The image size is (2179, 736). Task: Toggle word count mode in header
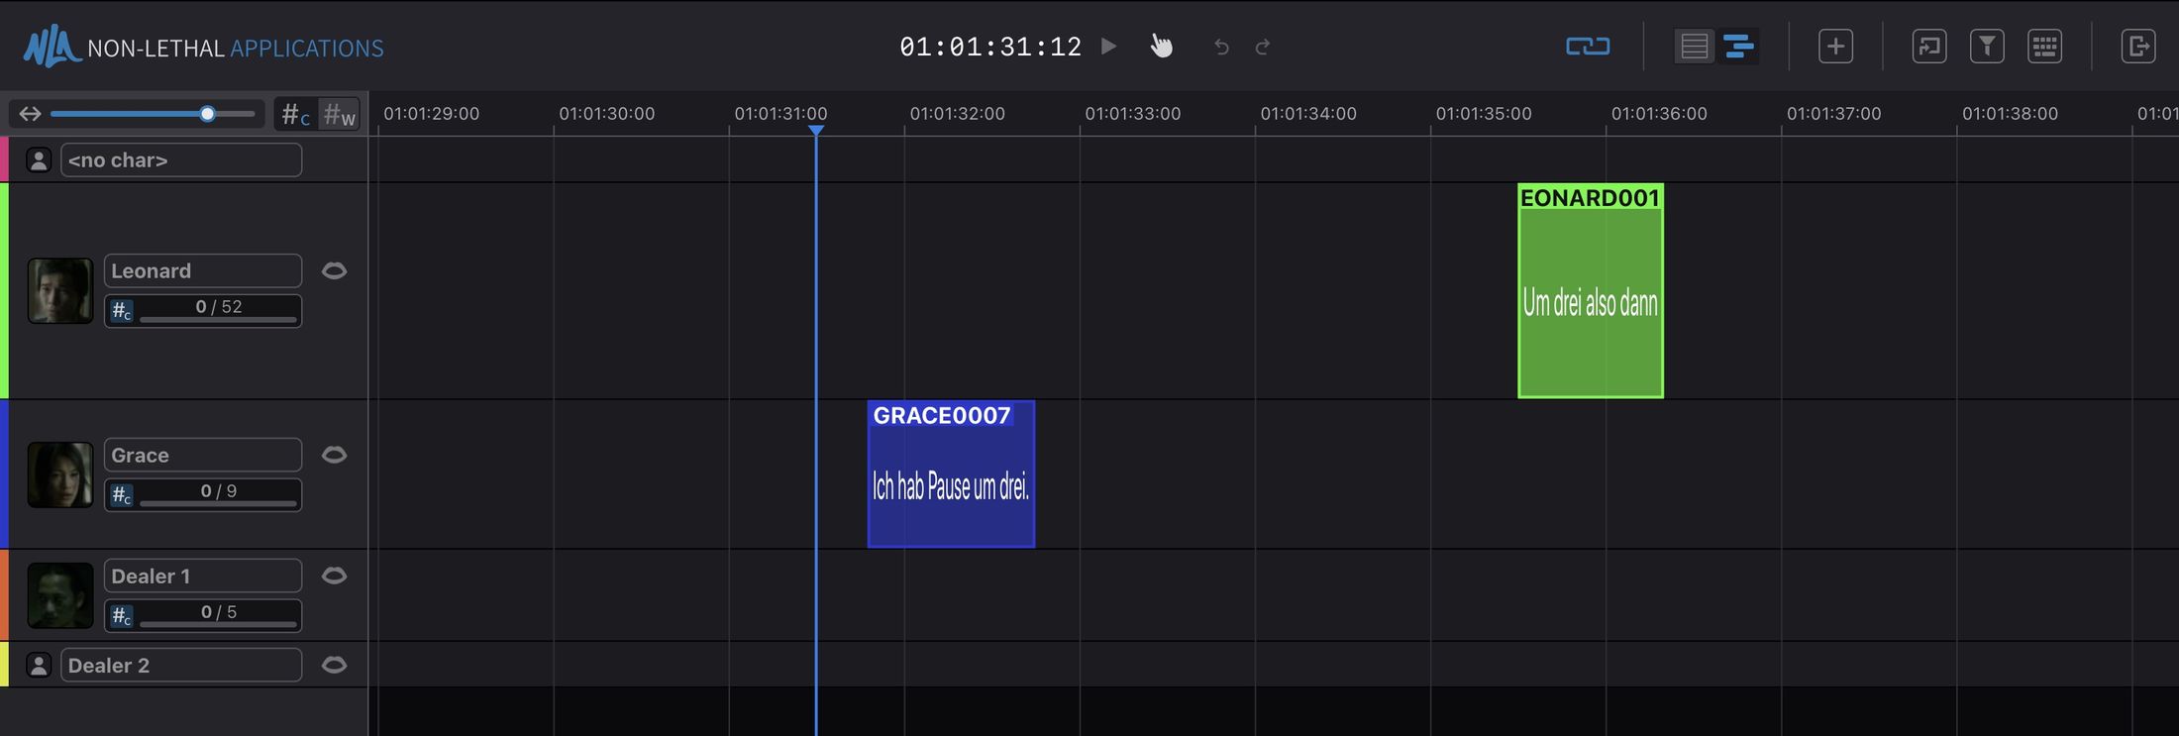pos(339,115)
